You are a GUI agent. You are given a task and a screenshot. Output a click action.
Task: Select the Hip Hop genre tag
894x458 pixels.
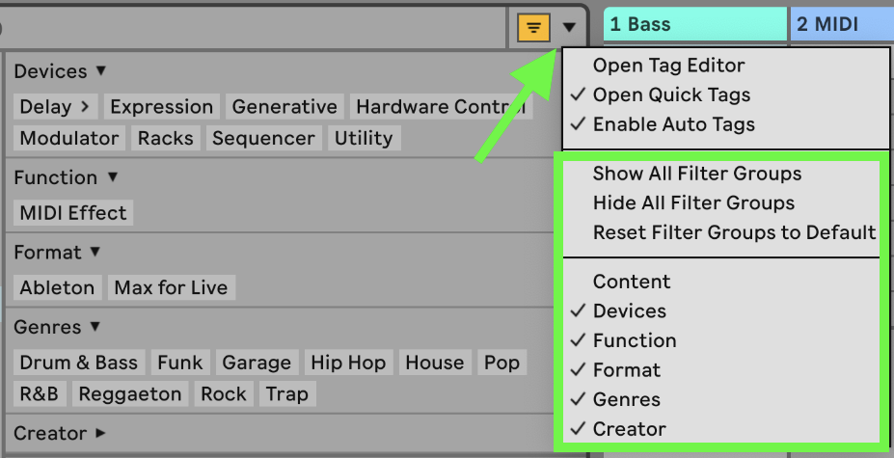coord(348,363)
